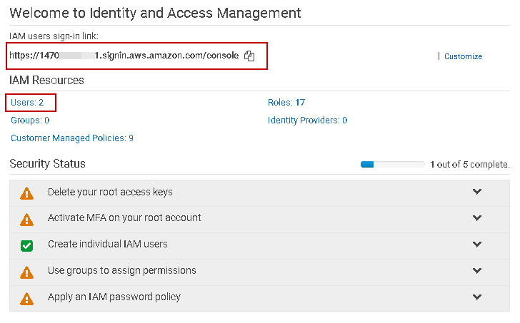Image resolution: width=520 pixels, height=323 pixels.
Task: Click warning icon beside IAM password policy
Action: pos(27,298)
